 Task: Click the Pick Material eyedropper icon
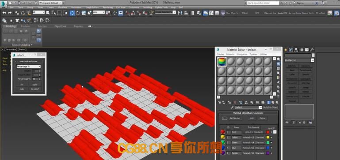point(232,108)
